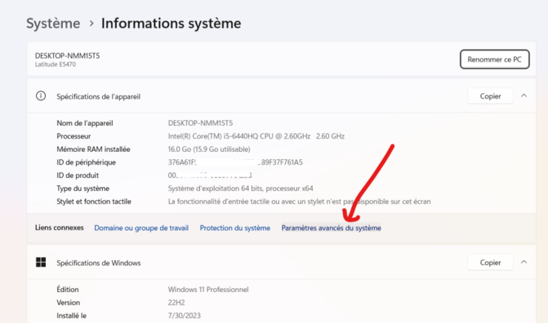The height and width of the screenshot is (323, 548).
Task: Select the 22H2 version value
Action: (177, 302)
